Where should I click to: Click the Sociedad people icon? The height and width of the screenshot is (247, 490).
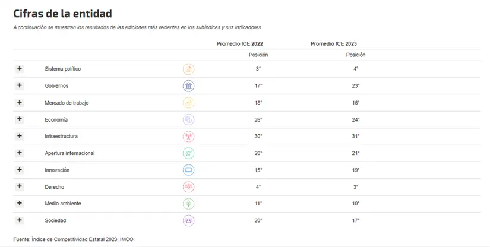coord(188,221)
